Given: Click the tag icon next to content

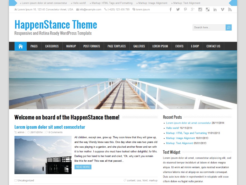Looking at the screenshot, I should click(125, 180).
